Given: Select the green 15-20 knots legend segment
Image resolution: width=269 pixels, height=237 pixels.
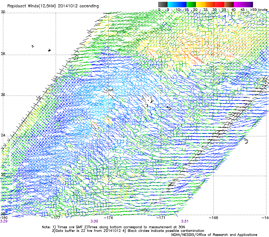Looking at the screenshot, I should click(191, 4).
